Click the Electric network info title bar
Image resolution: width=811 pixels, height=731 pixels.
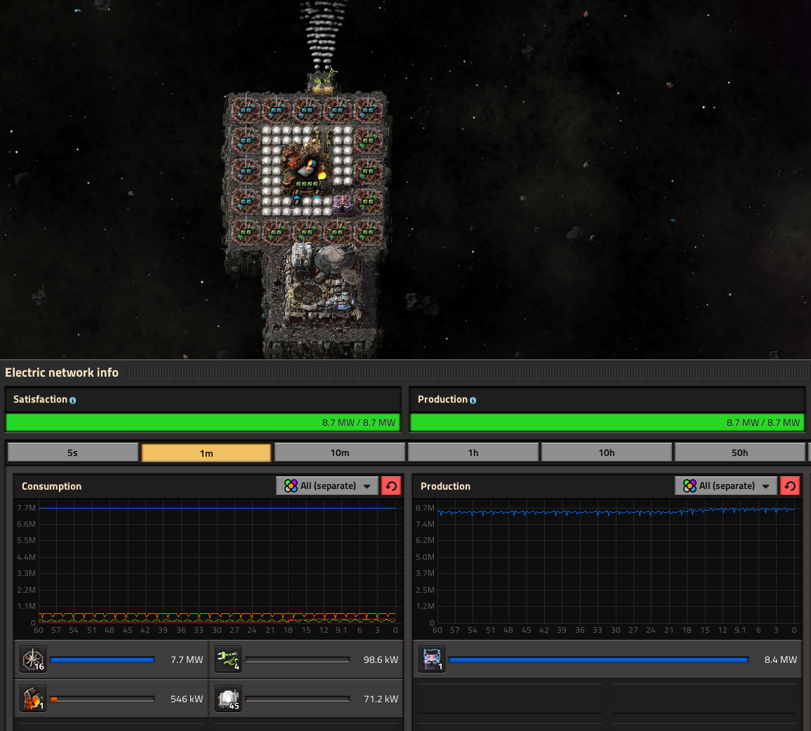pyautogui.click(x=406, y=373)
